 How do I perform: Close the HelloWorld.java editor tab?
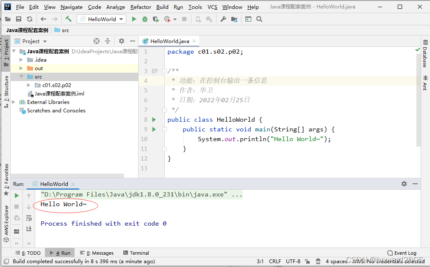(194, 41)
